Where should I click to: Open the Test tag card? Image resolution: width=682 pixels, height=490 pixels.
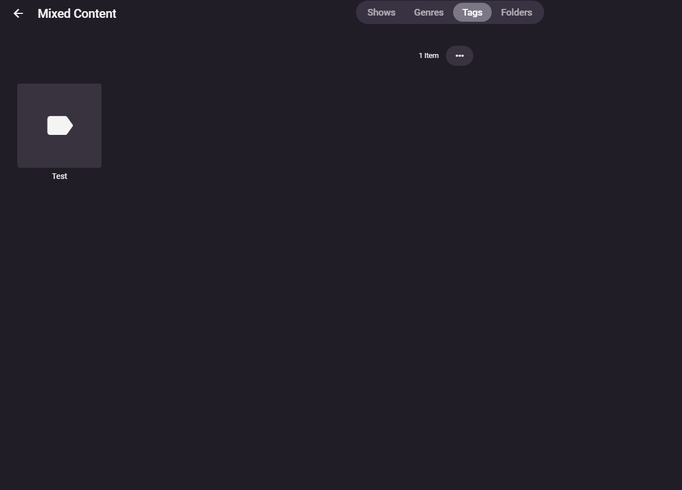click(x=59, y=125)
